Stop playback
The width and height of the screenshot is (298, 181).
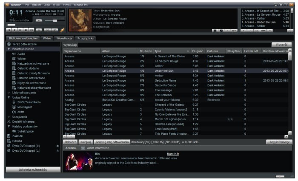click(26, 30)
